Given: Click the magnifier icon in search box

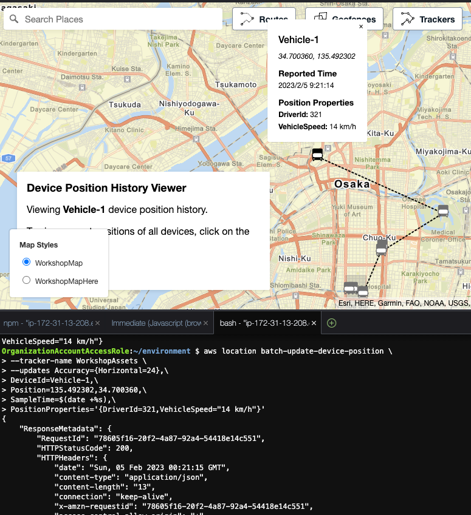Looking at the screenshot, I should [14, 19].
